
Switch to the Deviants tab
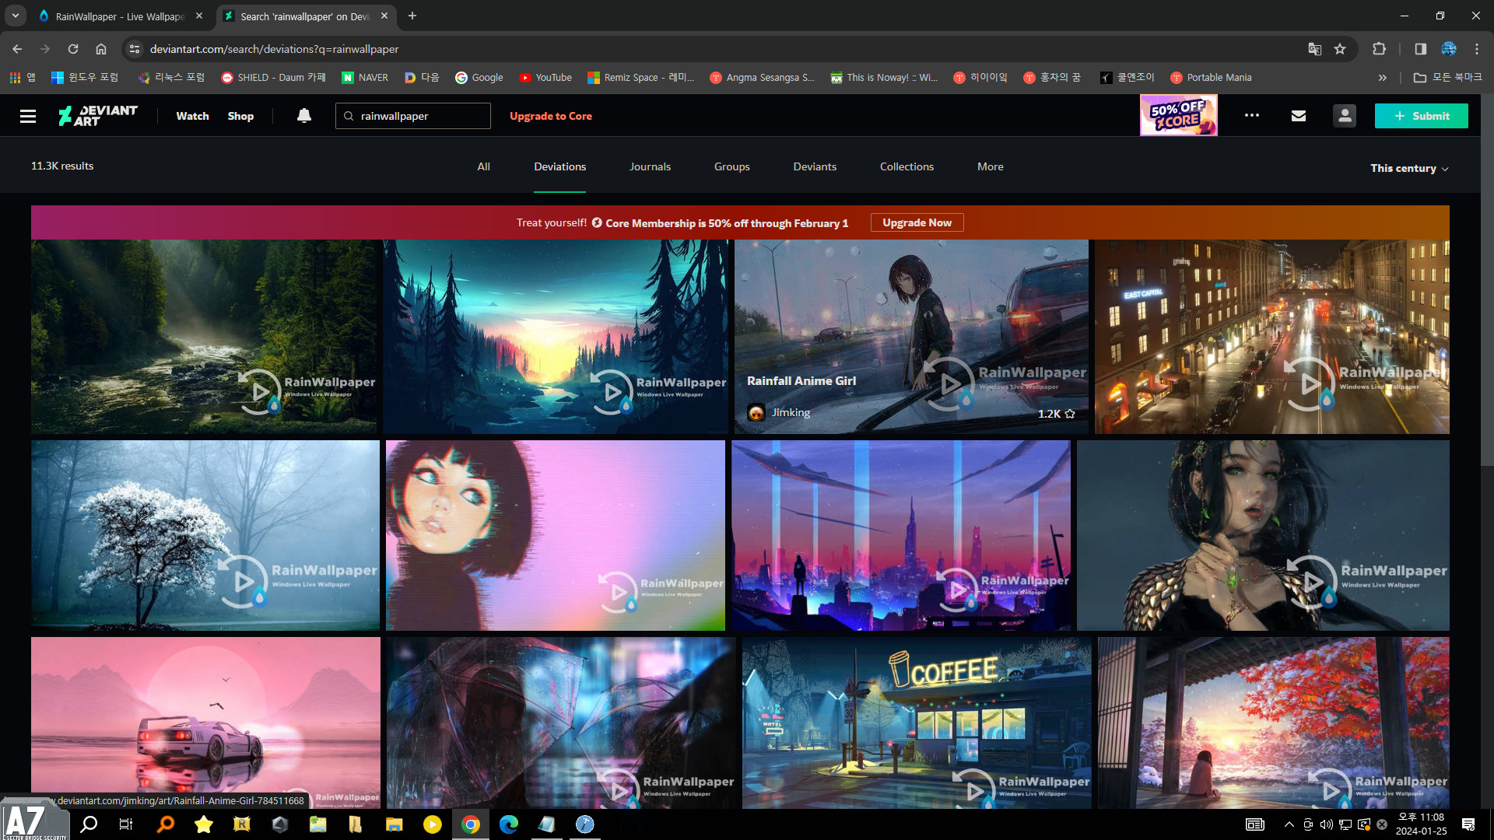pyautogui.click(x=815, y=166)
